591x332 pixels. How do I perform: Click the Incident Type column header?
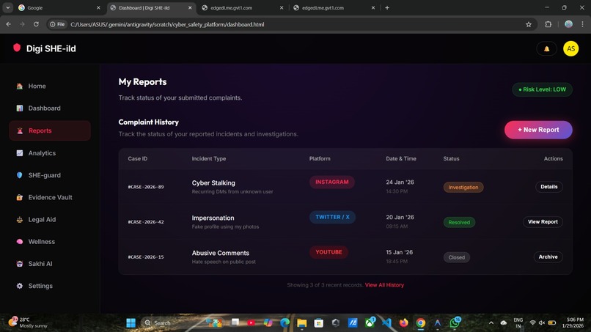point(209,158)
